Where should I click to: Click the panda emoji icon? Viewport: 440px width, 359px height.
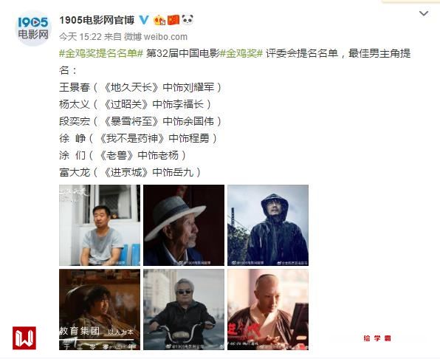tap(188, 20)
